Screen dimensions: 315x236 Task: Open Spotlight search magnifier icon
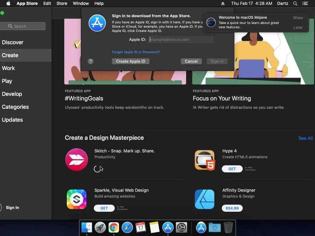click(x=295, y=3)
